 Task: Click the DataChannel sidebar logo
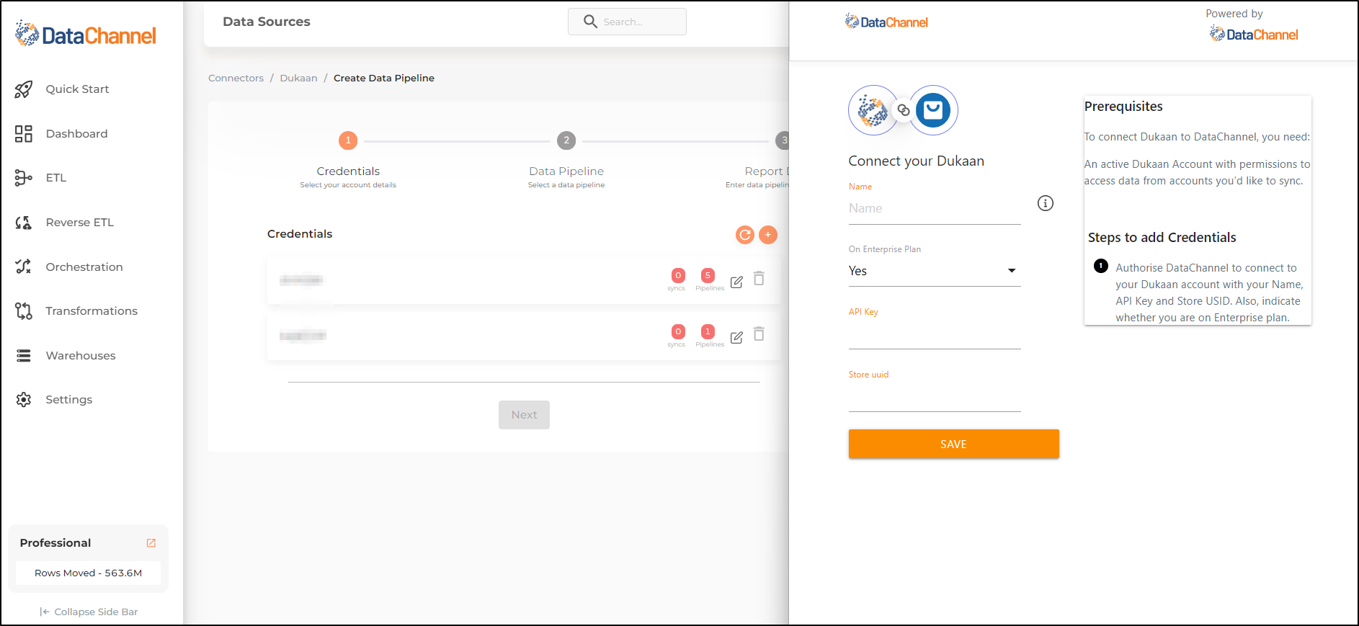coord(86,35)
